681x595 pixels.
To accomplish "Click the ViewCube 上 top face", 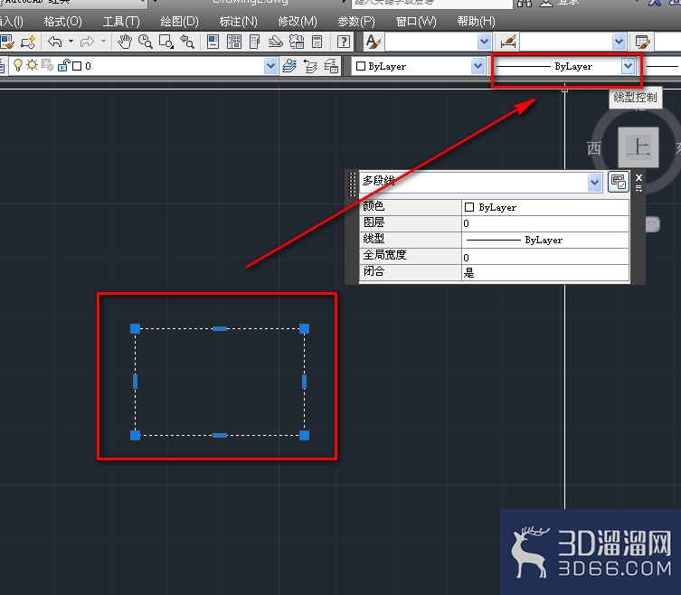I will 638,147.
